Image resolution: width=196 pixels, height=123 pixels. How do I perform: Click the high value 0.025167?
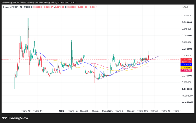pos(49,7)
